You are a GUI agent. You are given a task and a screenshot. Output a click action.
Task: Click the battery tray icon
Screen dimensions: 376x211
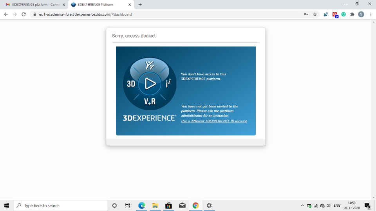coord(309,206)
